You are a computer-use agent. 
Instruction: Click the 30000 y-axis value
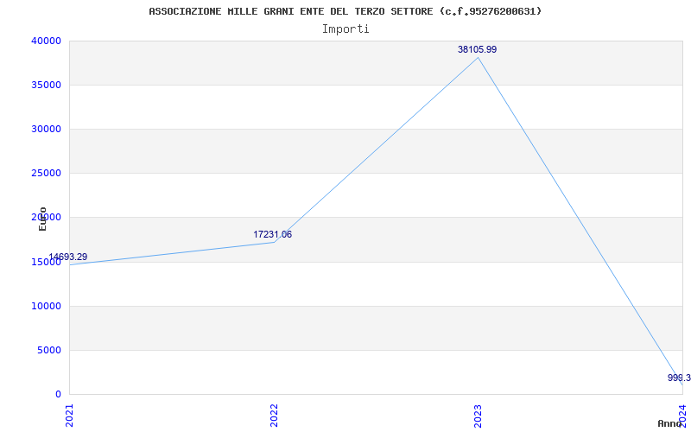46,129
